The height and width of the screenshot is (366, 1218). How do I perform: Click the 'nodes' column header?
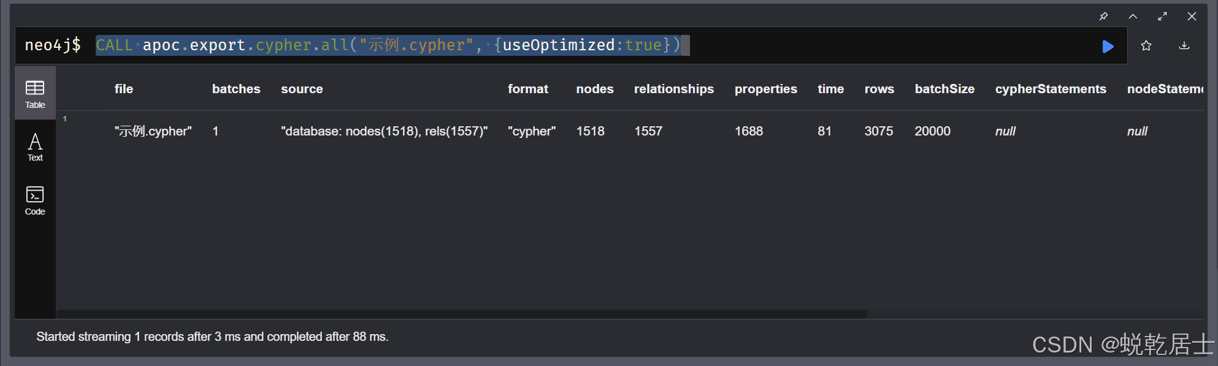tap(595, 89)
